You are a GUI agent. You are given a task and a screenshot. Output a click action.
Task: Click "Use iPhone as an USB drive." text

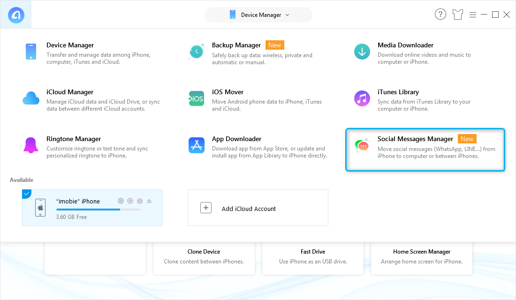click(x=313, y=262)
